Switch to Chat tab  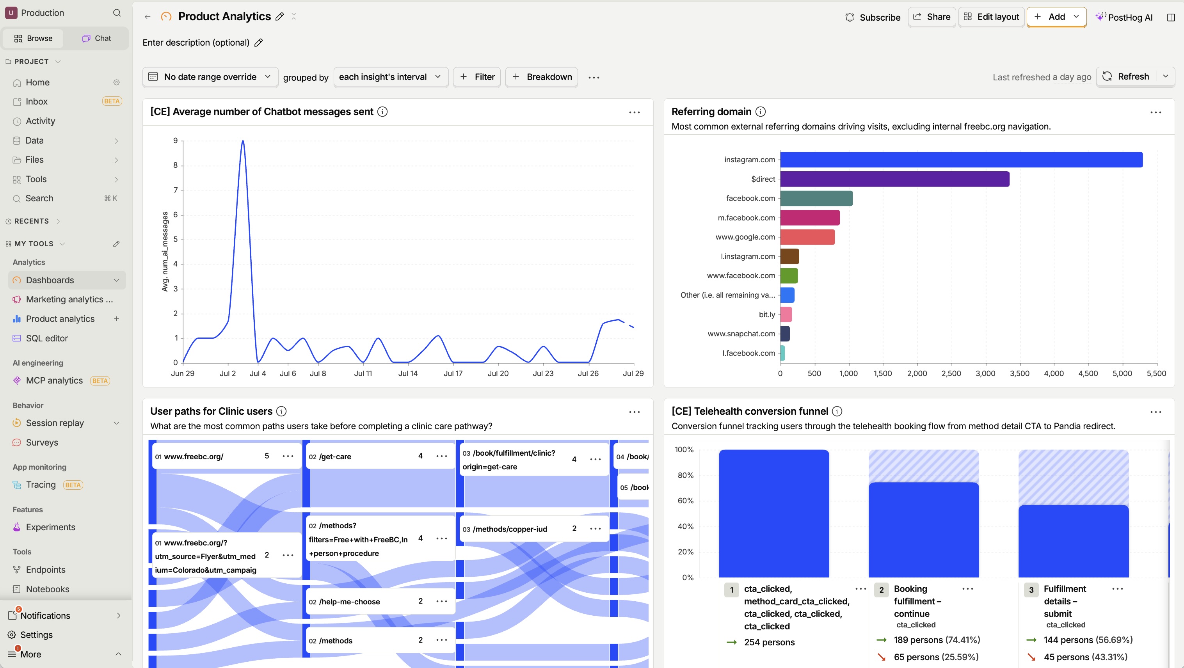coord(96,38)
